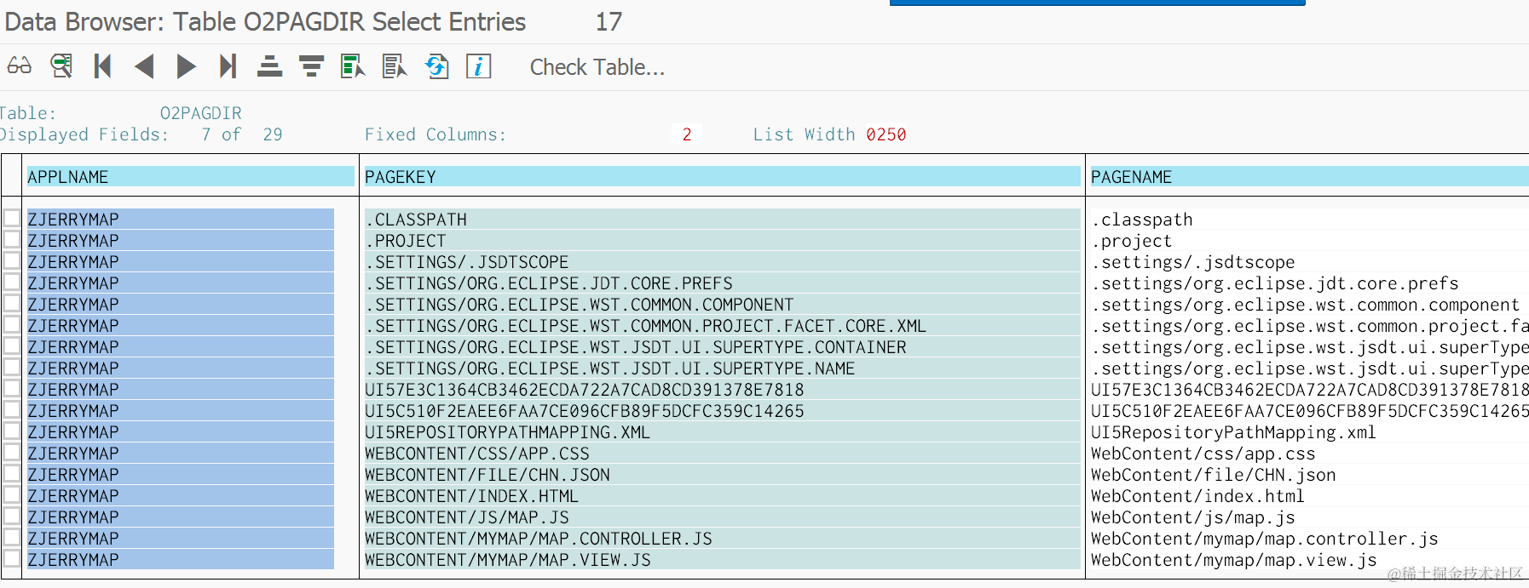
Task: Select the .PROJECT page key cell
Action: click(722, 241)
